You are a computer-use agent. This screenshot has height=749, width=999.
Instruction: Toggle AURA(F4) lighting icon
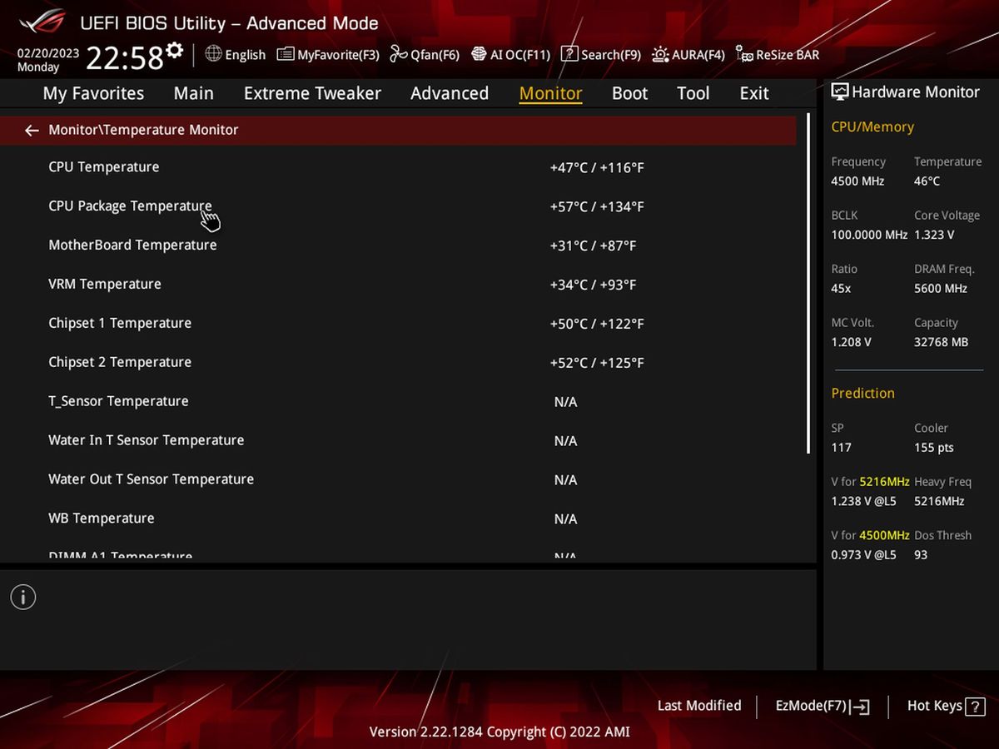pos(660,54)
